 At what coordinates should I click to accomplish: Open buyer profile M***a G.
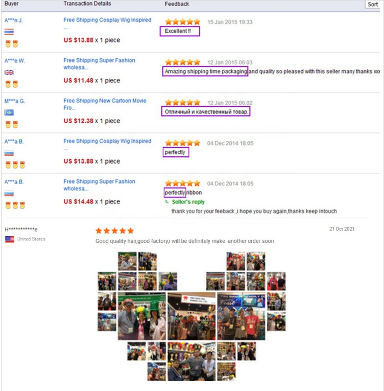(x=14, y=101)
